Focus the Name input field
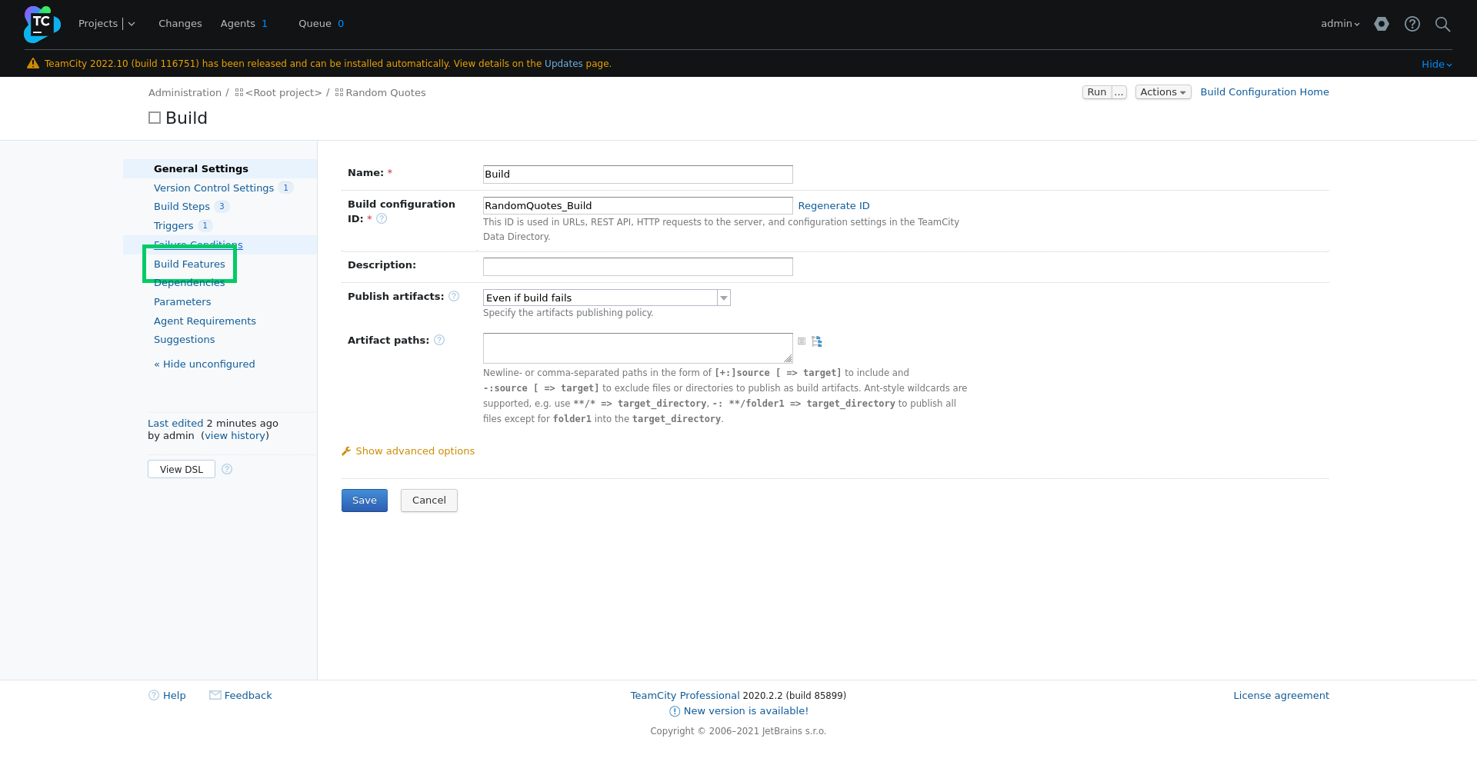The height and width of the screenshot is (765, 1477). (638, 175)
